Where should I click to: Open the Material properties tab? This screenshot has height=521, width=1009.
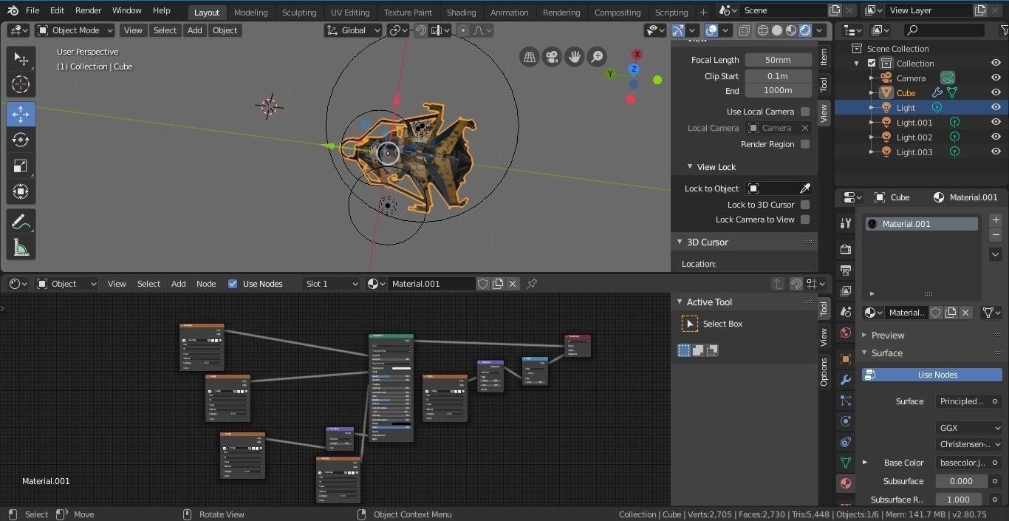point(846,483)
